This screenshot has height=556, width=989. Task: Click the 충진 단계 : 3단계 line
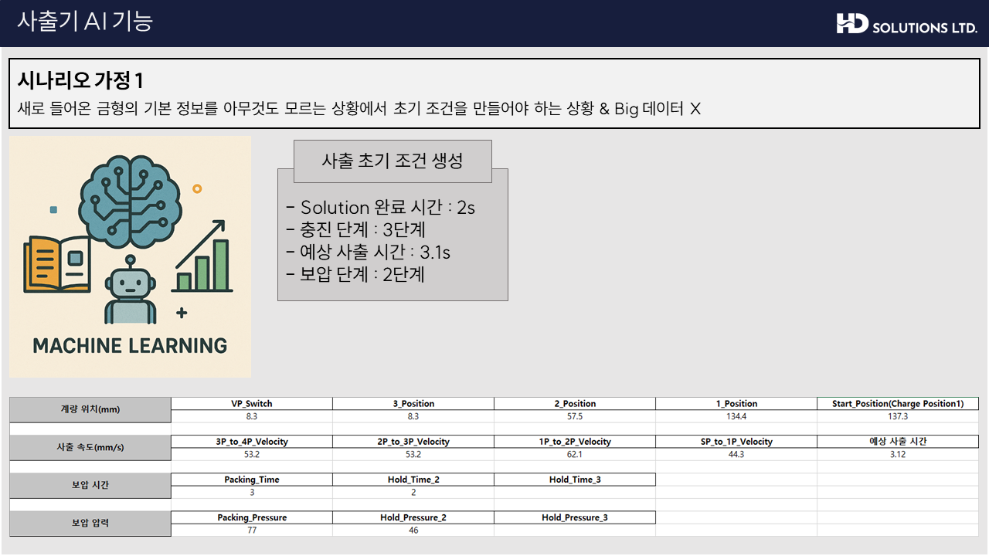[x=355, y=230]
